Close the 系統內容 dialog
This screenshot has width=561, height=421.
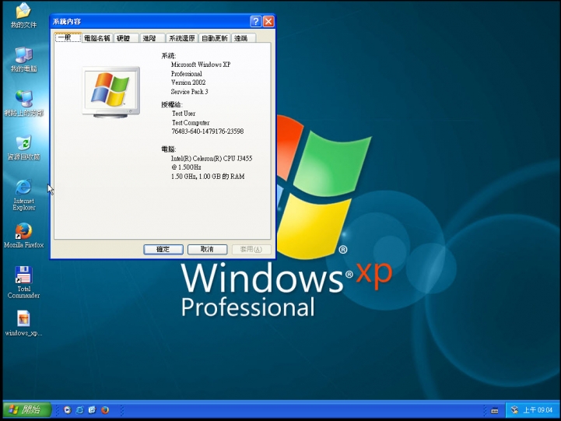click(x=268, y=22)
